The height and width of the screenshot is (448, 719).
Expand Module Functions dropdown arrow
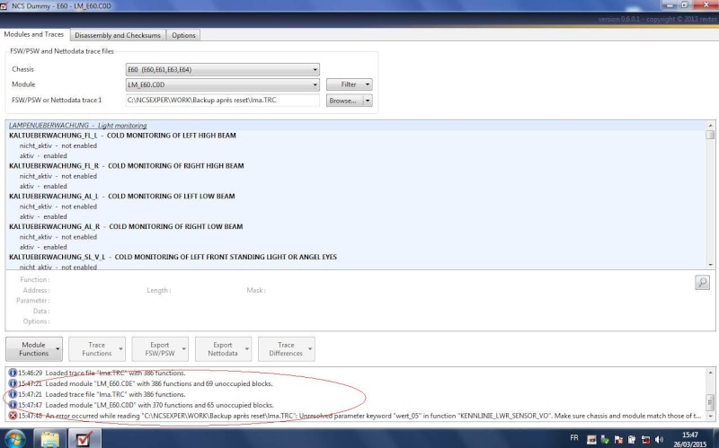tap(58, 349)
